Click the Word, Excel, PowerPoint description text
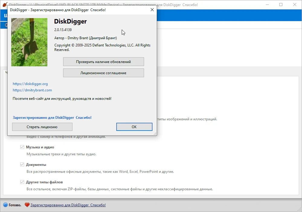Image resolution: width=302 pixels, height=212 pixels. point(100,172)
